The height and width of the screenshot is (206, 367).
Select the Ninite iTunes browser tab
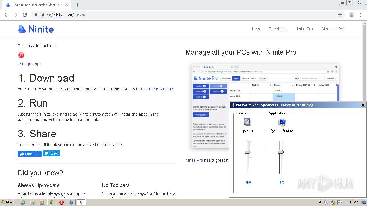pyautogui.click(x=37, y=5)
